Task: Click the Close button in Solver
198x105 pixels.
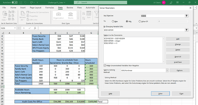Action: point(181,94)
